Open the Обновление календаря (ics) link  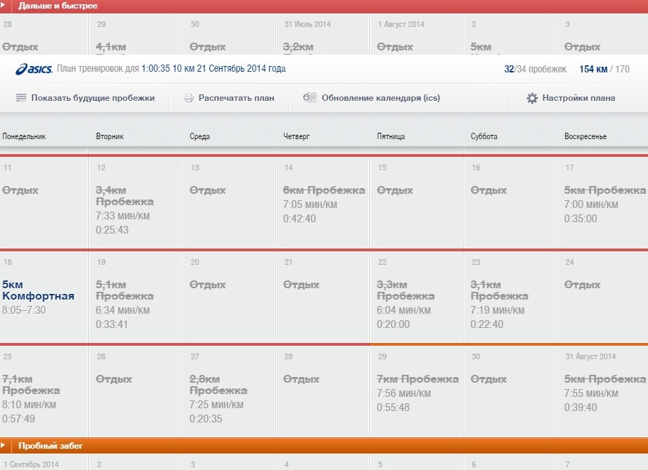(380, 98)
